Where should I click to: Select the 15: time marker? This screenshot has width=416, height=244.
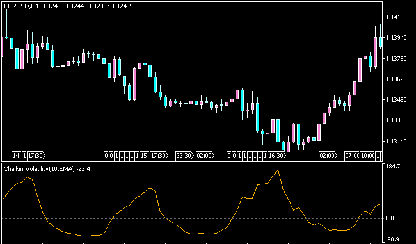point(145,156)
